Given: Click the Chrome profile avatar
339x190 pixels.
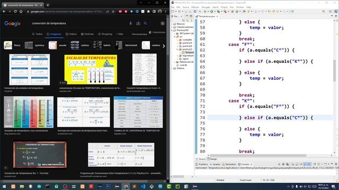Looking at the screenshot, I should click(160, 12).
